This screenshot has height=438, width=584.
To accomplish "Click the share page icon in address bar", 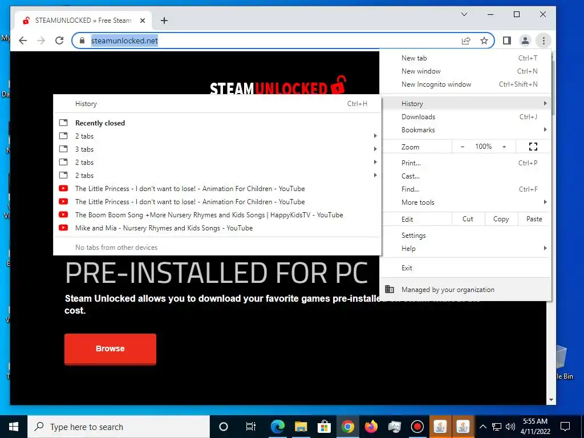I will 466,40.
